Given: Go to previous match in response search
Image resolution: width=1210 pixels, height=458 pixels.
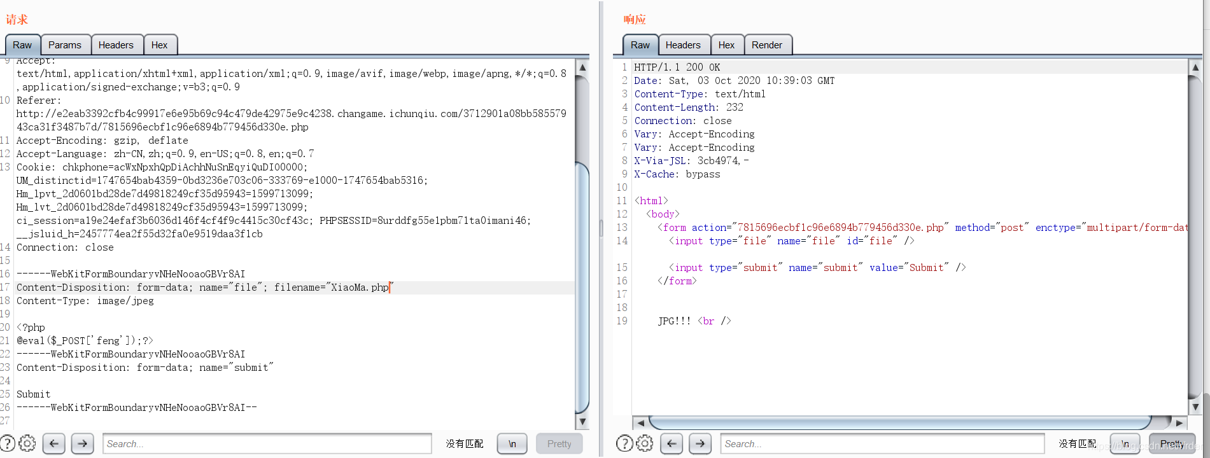Looking at the screenshot, I should point(672,443).
